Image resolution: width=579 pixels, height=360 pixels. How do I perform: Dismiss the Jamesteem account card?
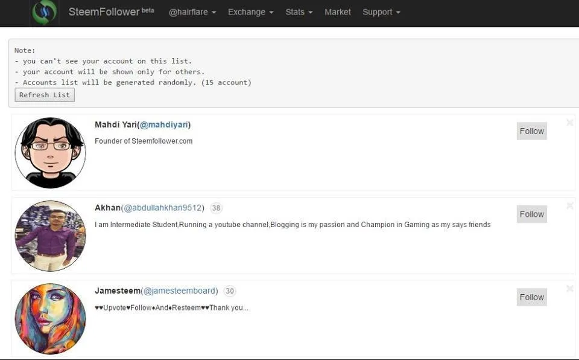click(570, 289)
